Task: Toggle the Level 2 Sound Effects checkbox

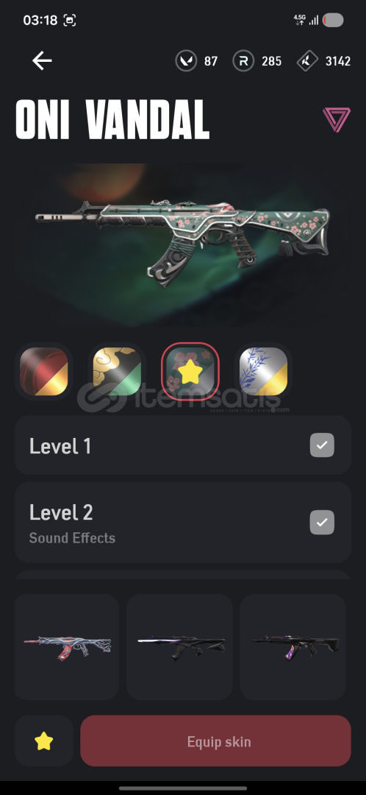Action: pyautogui.click(x=322, y=522)
